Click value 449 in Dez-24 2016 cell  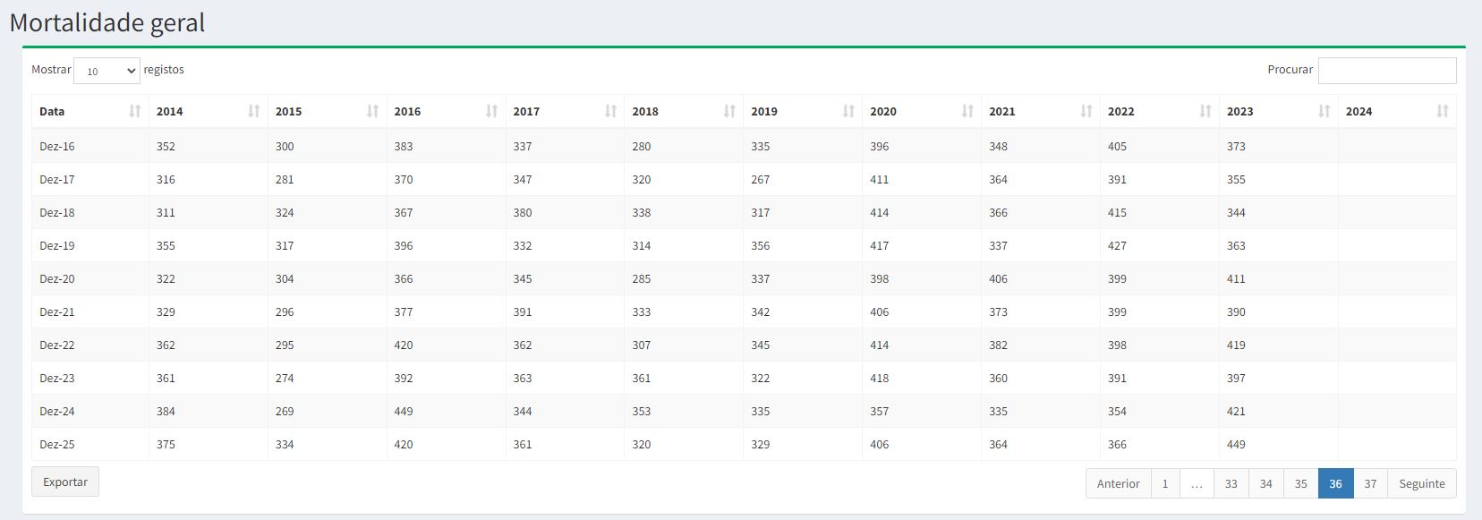point(404,411)
